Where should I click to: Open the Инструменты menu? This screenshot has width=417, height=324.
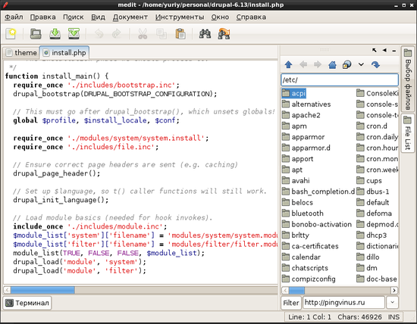[180, 17]
